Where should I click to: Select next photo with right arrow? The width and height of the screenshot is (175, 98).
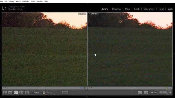point(156,93)
